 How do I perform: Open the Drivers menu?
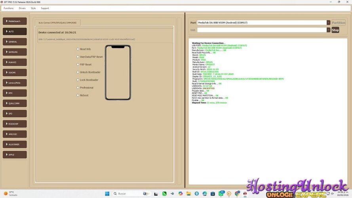coord(22,8)
